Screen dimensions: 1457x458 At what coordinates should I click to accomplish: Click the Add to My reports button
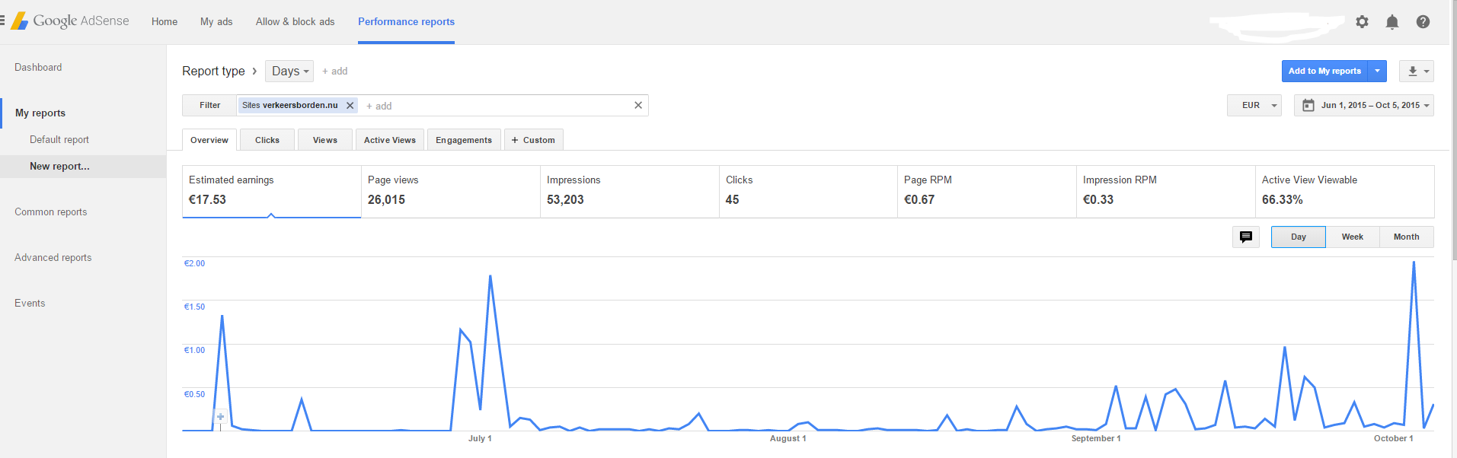(x=1324, y=71)
